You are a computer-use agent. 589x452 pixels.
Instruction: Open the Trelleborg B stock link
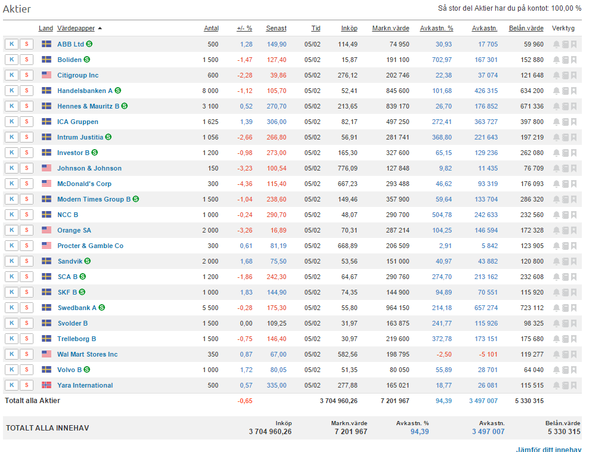(76, 339)
